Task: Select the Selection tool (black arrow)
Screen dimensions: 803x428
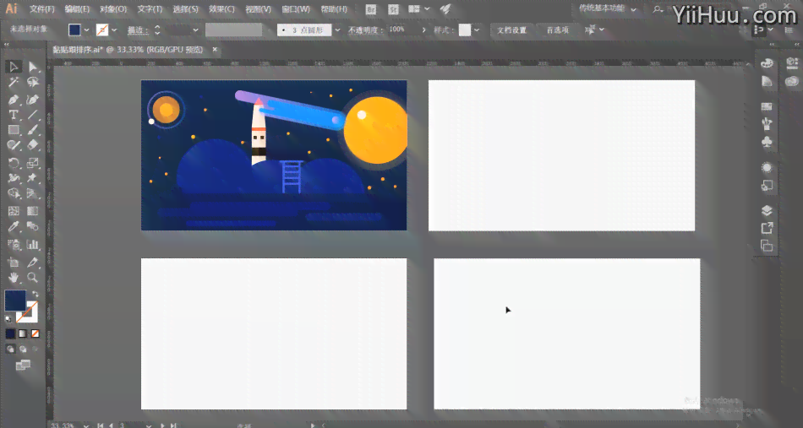Action: (14, 67)
